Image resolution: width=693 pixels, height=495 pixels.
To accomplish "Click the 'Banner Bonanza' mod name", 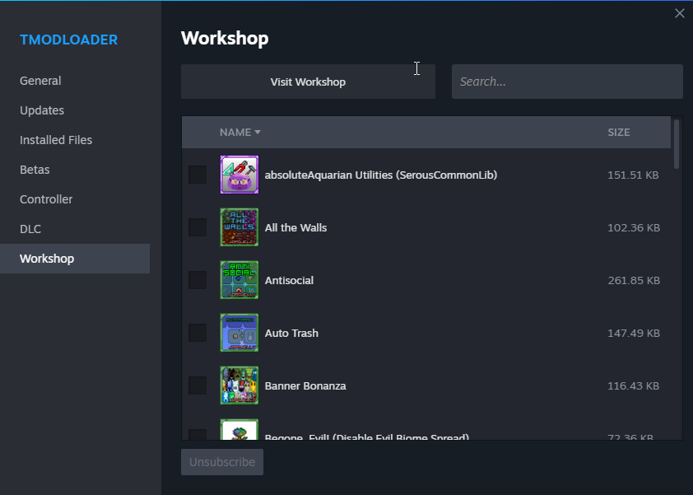I will (305, 385).
